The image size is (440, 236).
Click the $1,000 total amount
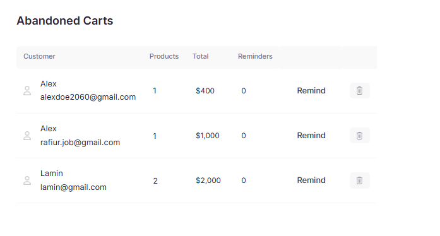click(208, 136)
